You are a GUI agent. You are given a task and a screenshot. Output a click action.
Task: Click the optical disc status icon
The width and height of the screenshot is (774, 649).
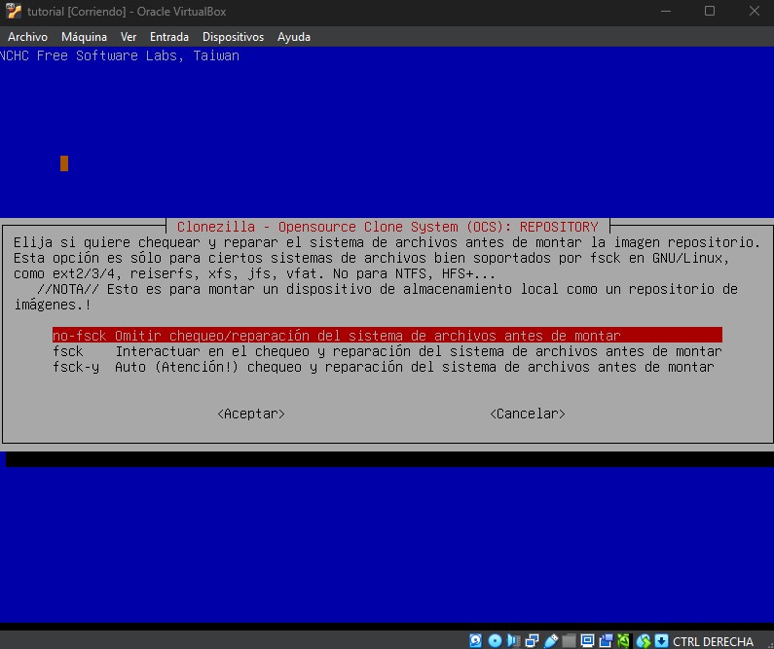(495, 640)
